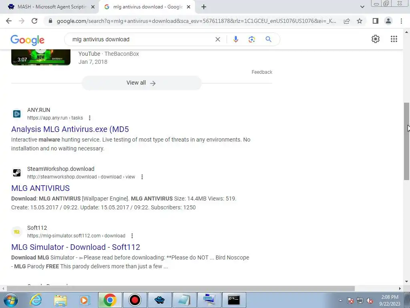Select the mlg antivirus download tab

tap(147, 7)
